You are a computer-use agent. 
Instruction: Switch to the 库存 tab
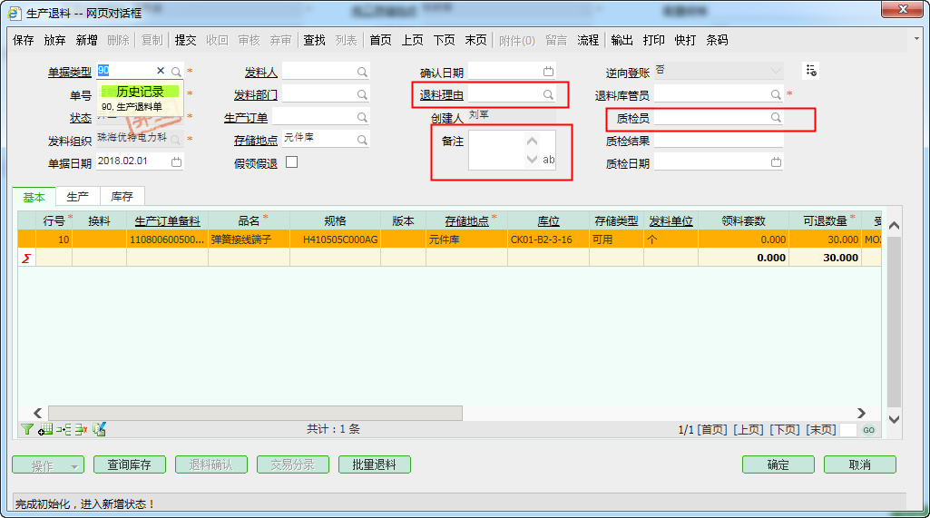122,196
